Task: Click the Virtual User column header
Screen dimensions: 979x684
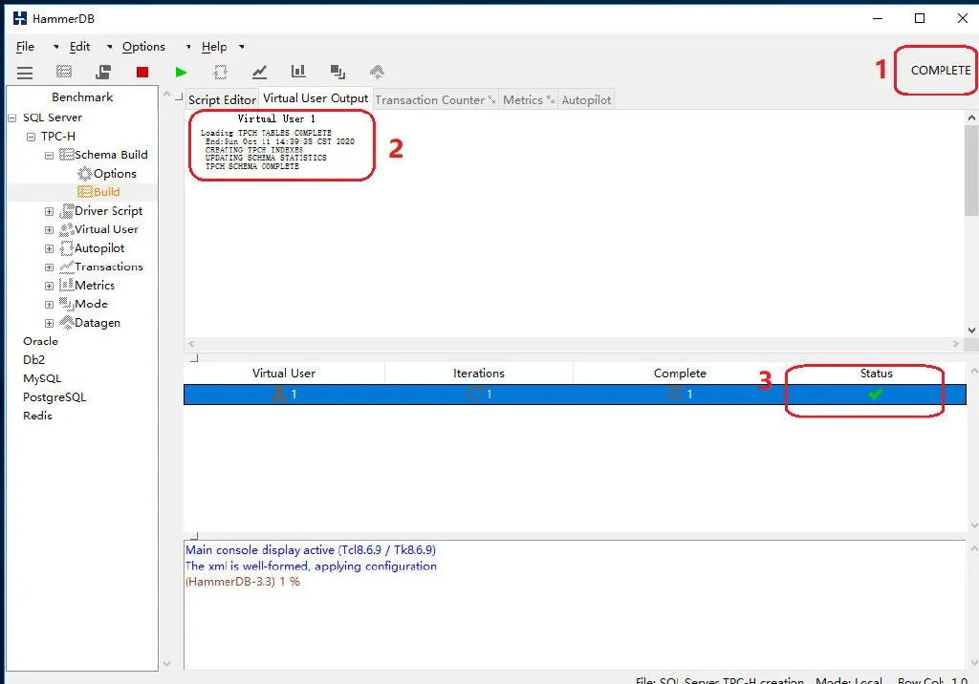Action: pos(284,374)
